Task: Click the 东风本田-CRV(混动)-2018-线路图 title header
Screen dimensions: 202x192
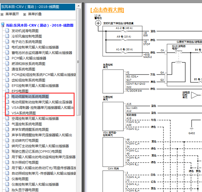Action: click(38, 7)
